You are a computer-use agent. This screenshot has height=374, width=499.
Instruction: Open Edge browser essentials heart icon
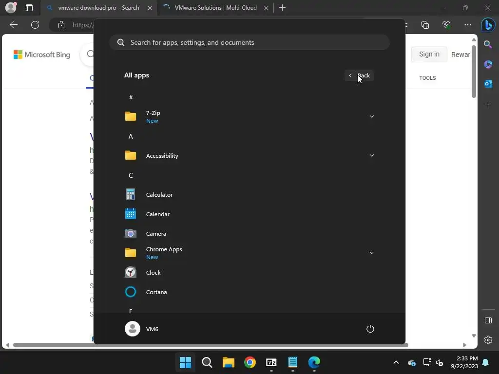[x=446, y=25]
